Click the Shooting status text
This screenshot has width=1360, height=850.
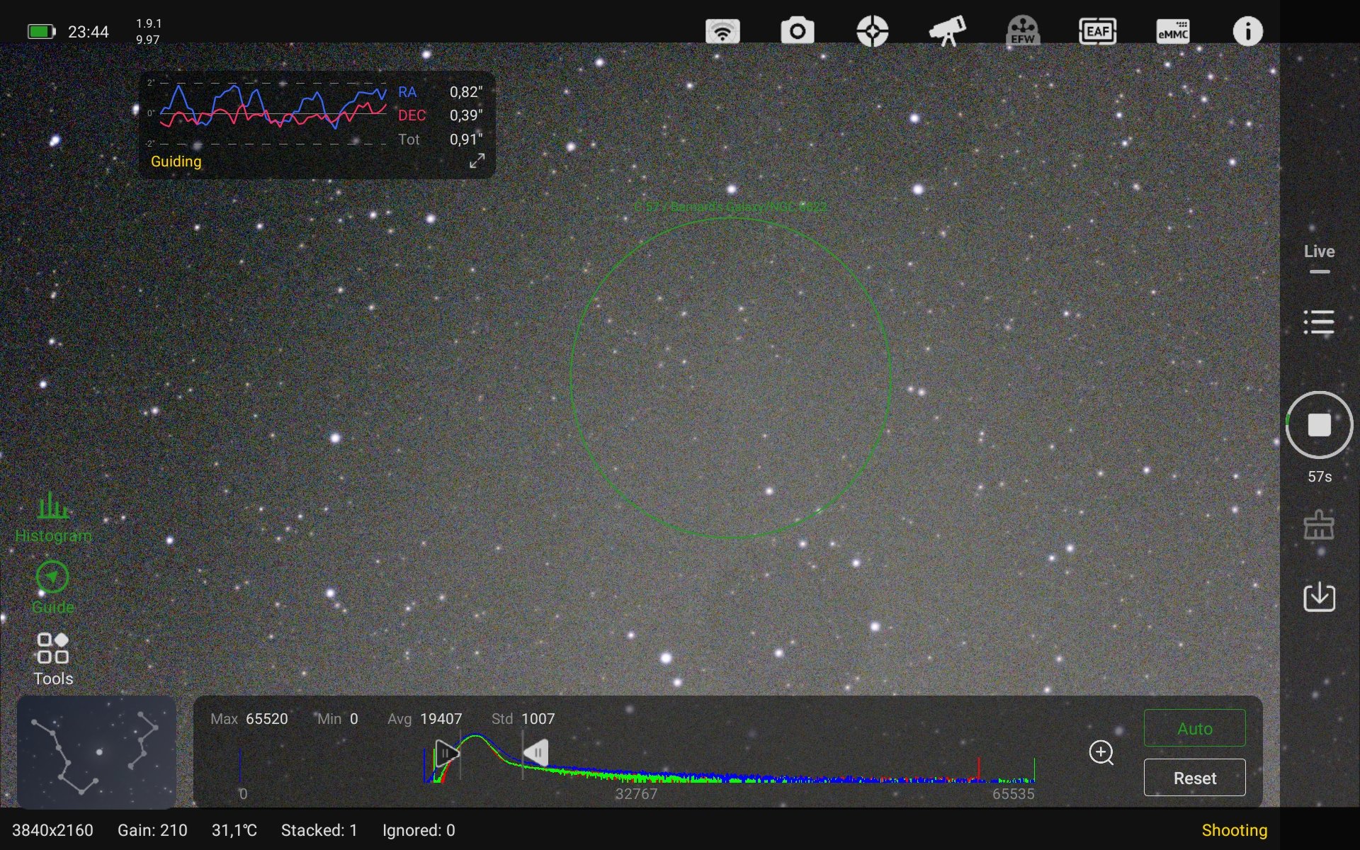pos(1235,830)
